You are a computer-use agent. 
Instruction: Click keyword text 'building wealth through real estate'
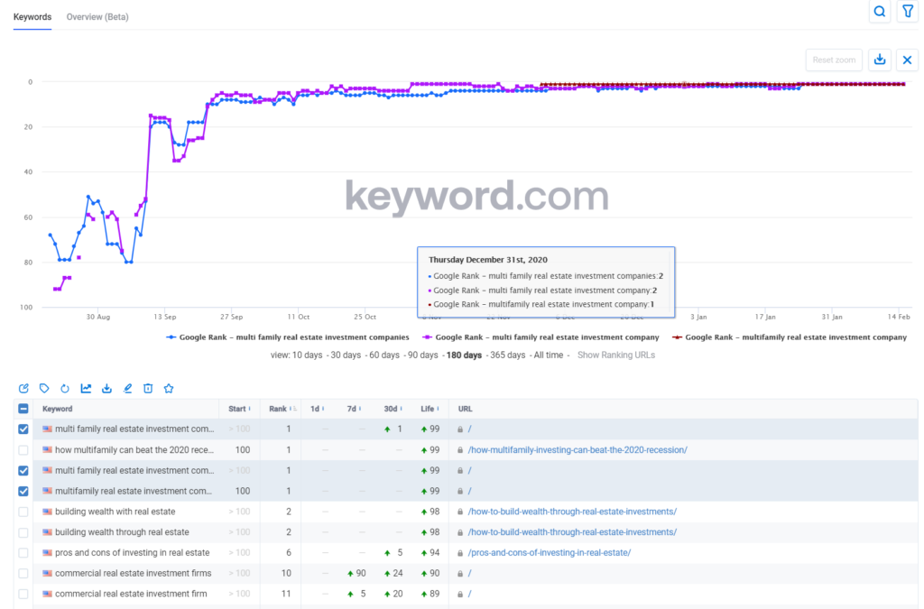122,532
